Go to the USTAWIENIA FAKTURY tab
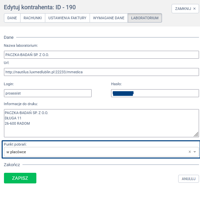The image size is (200, 198). pos(67,18)
